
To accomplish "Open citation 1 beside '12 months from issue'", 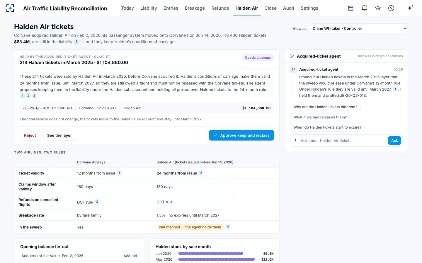I will (119, 173).
